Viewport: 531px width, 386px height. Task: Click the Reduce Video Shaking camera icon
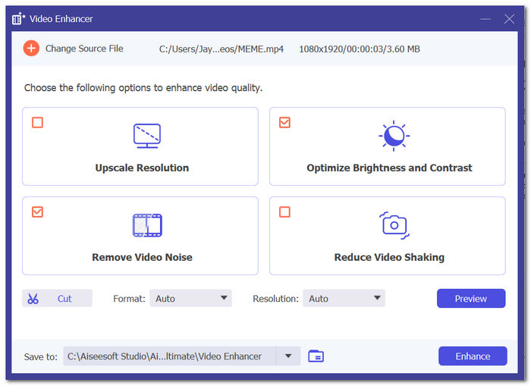coord(394,225)
